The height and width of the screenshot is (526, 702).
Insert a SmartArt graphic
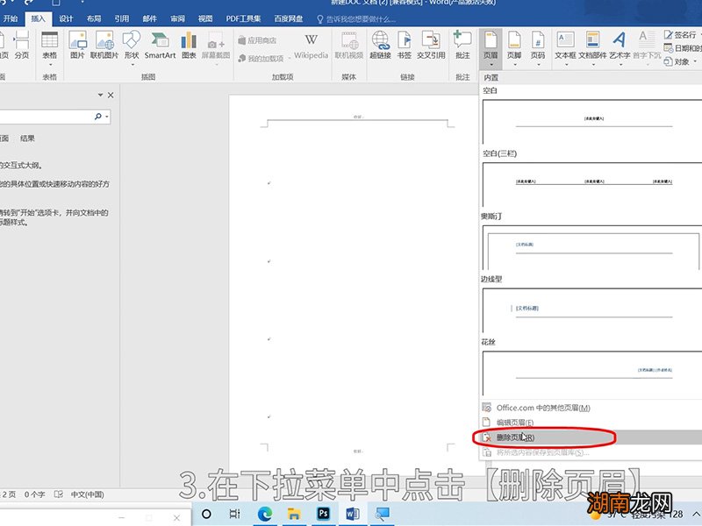click(160, 44)
